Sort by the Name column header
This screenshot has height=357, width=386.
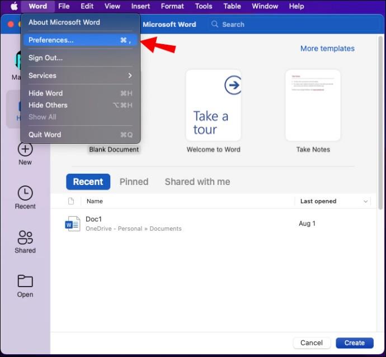click(95, 201)
